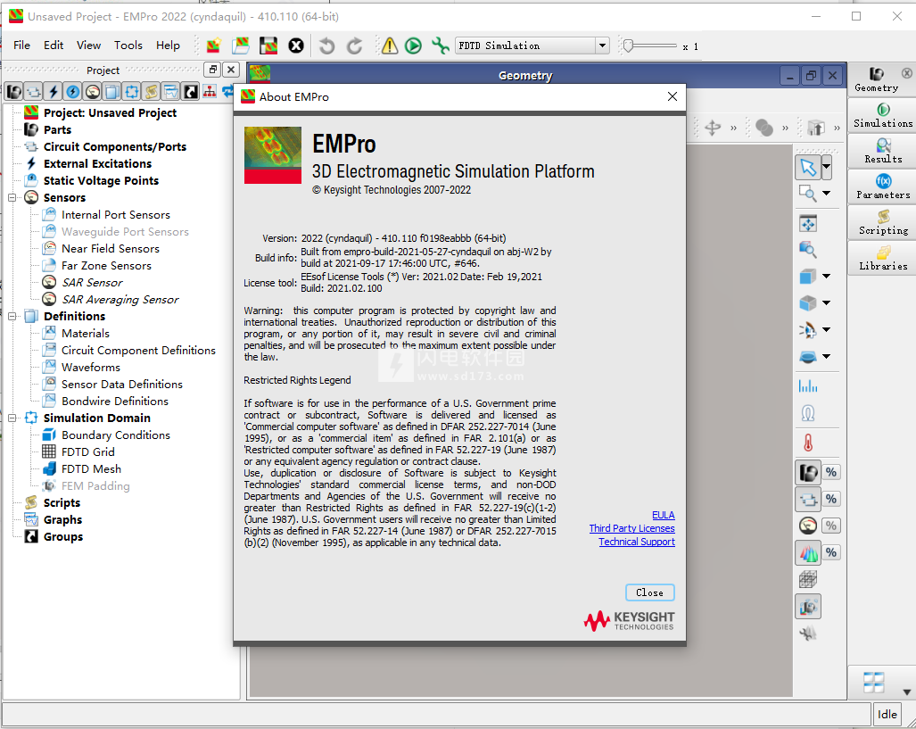Open dropdown next to the Select arrow tool
Screen dimensions: 916x729
[827, 168]
